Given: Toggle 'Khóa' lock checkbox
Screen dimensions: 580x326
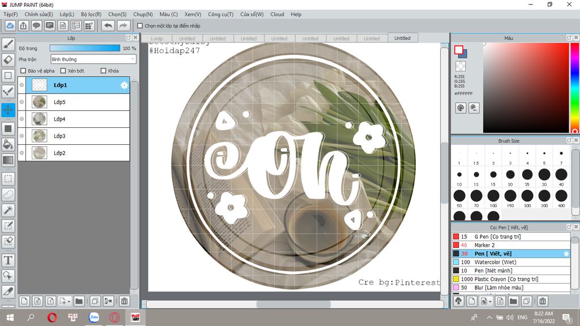Looking at the screenshot, I should tap(104, 71).
